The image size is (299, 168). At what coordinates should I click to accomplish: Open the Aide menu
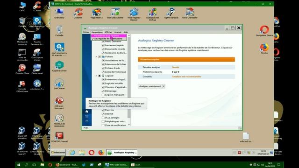coord(126,32)
